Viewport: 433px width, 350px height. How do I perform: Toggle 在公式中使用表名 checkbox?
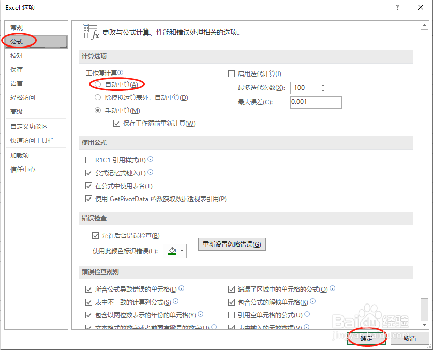point(88,186)
